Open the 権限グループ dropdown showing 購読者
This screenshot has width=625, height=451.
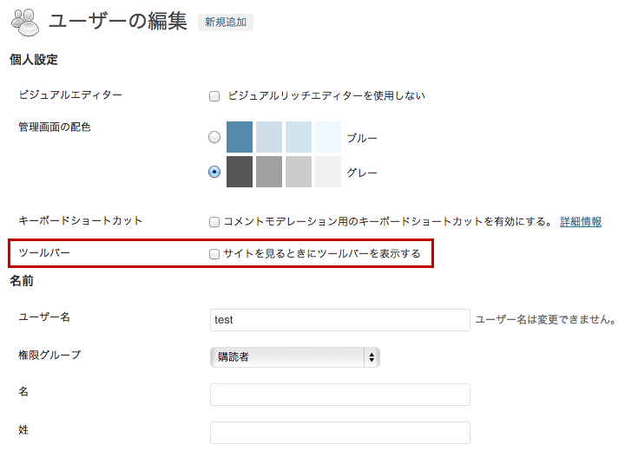click(295, 357)
